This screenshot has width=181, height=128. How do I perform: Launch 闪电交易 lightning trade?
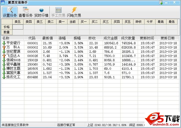74,12
